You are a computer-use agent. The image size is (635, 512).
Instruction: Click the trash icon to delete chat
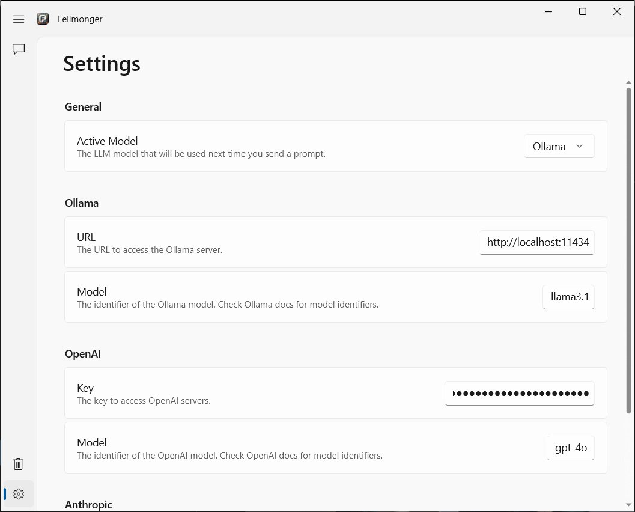click(x=18, y=464)
